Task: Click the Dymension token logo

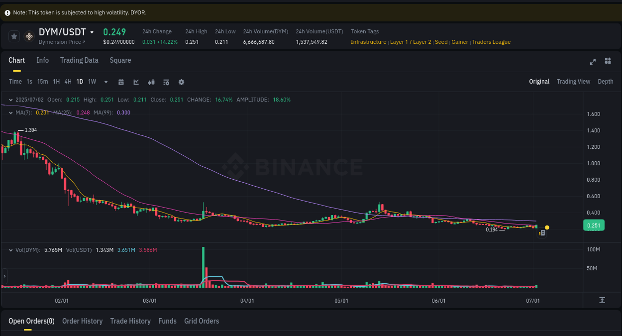Action: pyautogui.click(x=29, y=36)
